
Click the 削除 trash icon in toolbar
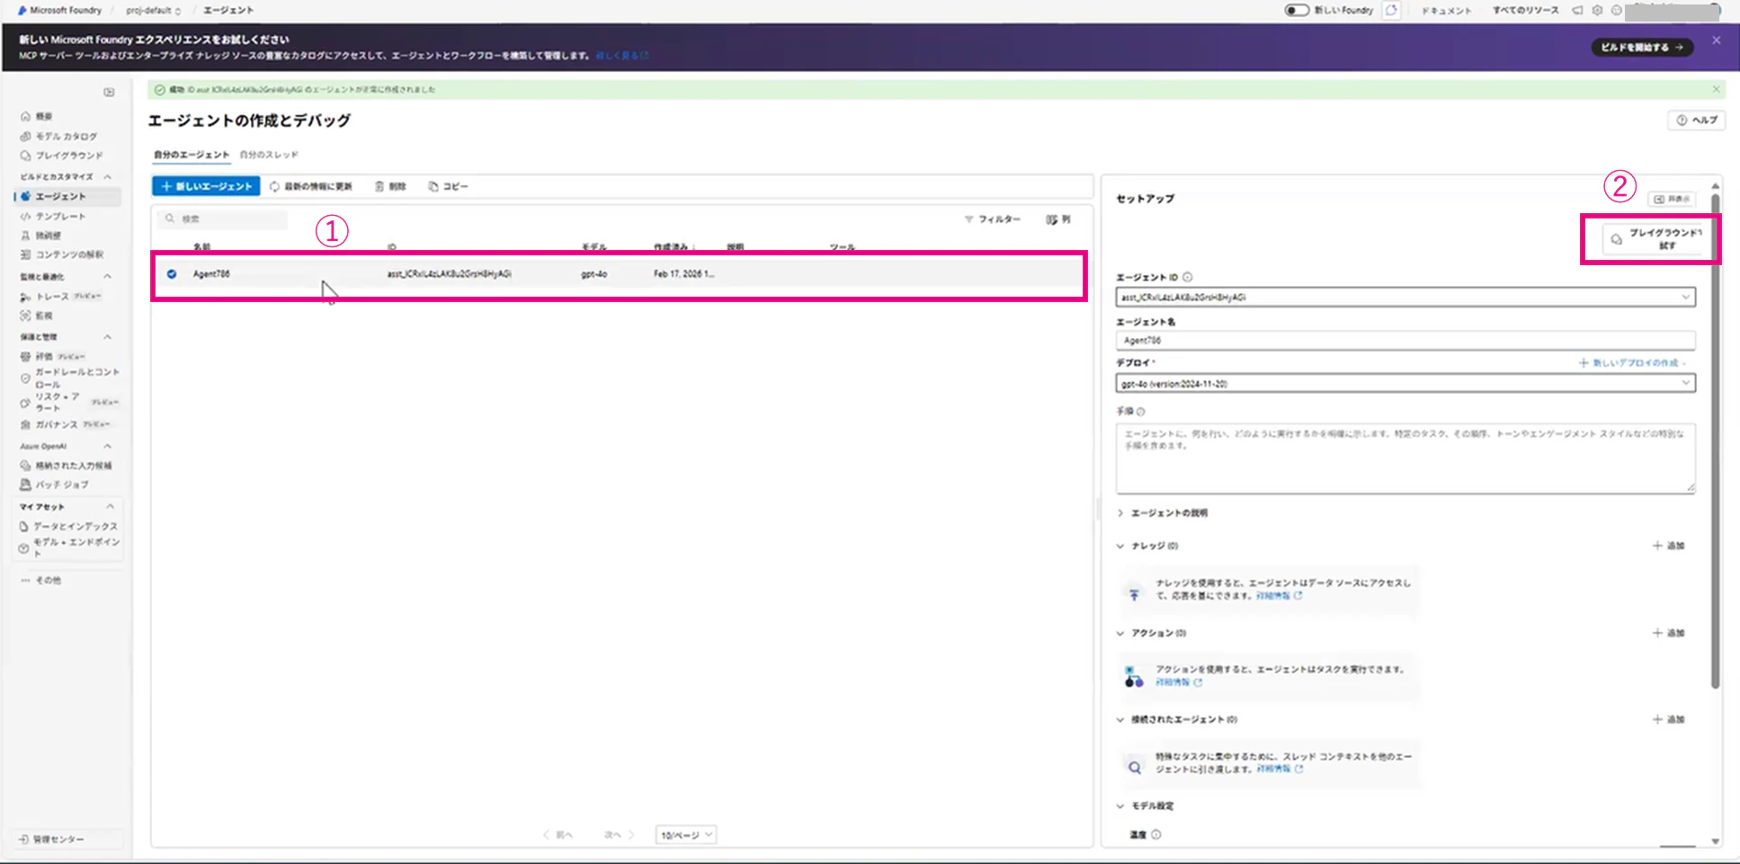coord(379,187)
